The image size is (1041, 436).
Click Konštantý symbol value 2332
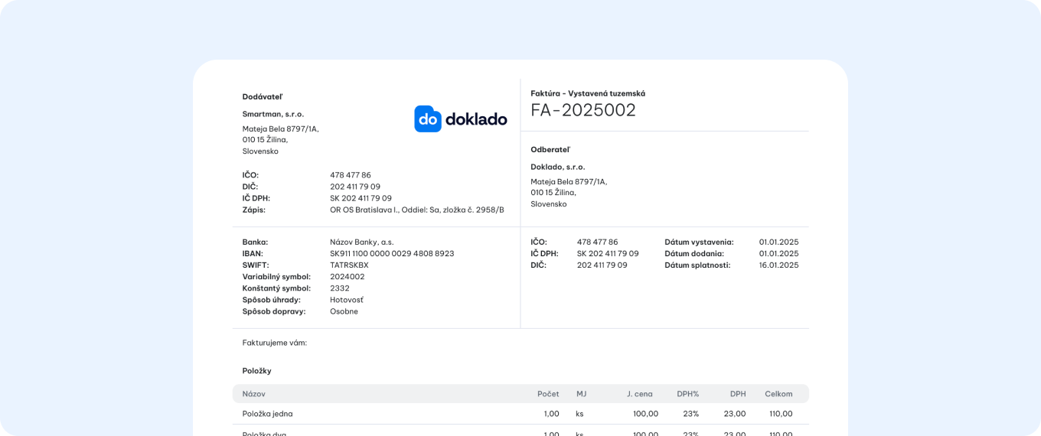pos(340,288)
